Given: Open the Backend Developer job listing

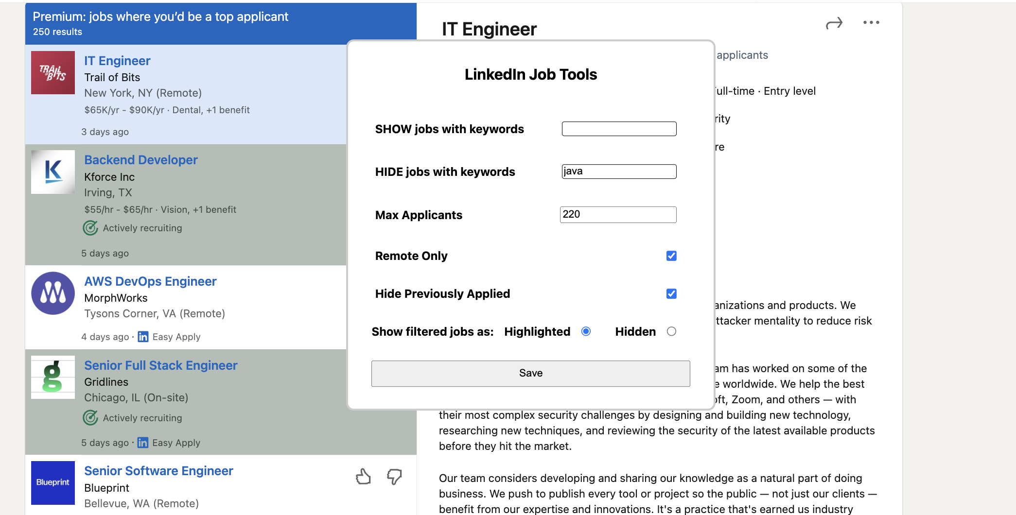Looking at the screenshot, I should pos(141,160).
